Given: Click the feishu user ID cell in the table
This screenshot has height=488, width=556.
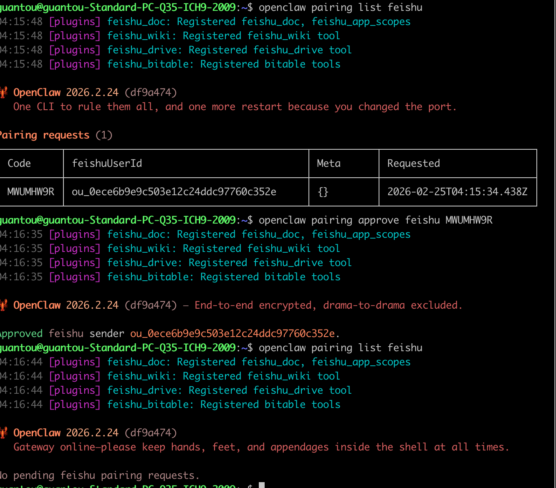Looking at the screenshot, I should coord(174,191).
